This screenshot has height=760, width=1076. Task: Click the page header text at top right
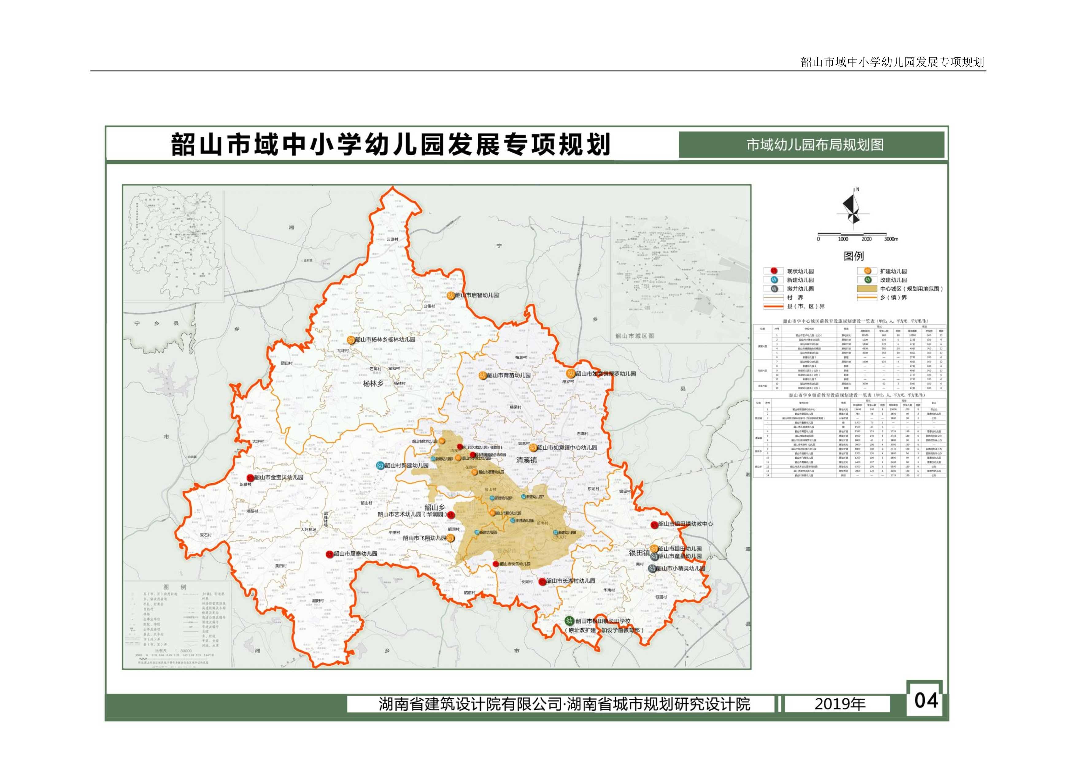(892, 62)
